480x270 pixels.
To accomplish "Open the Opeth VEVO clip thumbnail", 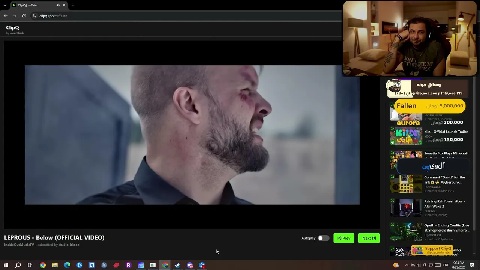I will [406, 232].
